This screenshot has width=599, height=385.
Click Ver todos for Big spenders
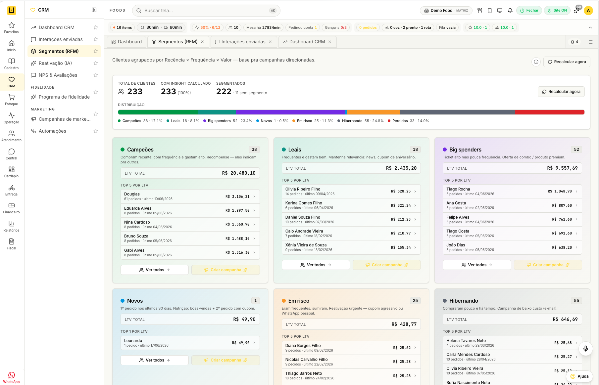click(x=477, y=265)
